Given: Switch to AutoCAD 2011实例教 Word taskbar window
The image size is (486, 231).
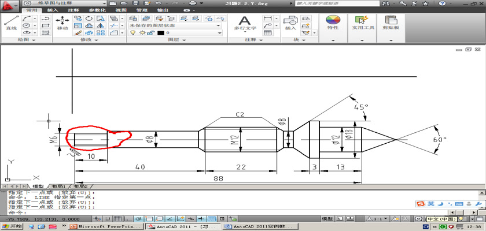Looking at the screenshot, I should click(x=261, y=227).
